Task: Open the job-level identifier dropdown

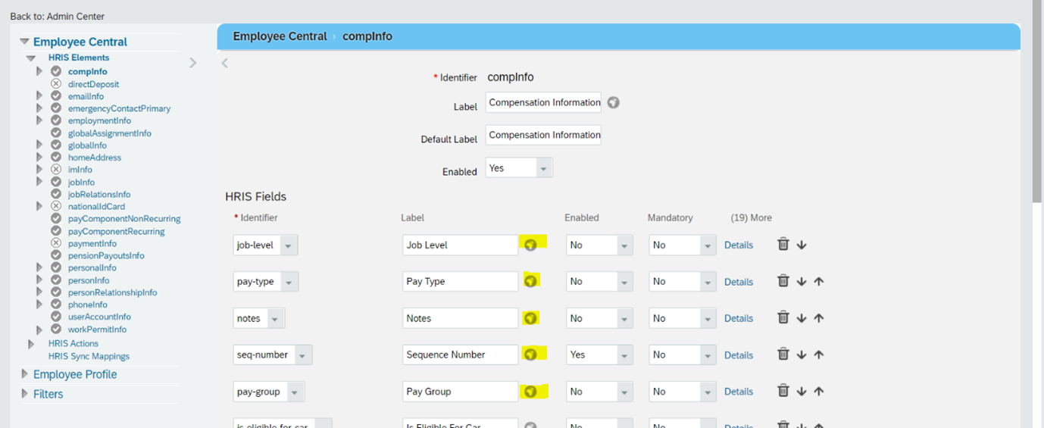Action: pos(265,245)
